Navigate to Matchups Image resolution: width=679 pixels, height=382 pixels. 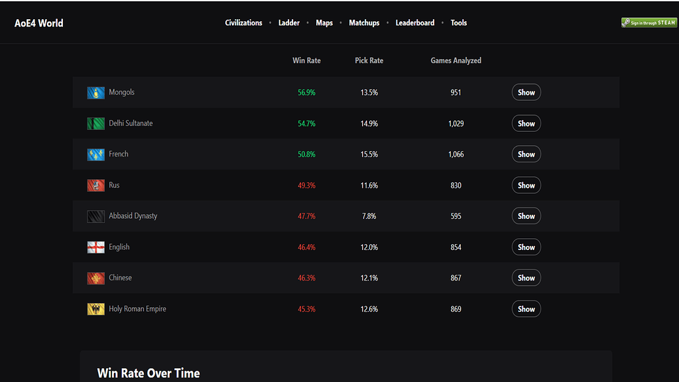[364, 23]
